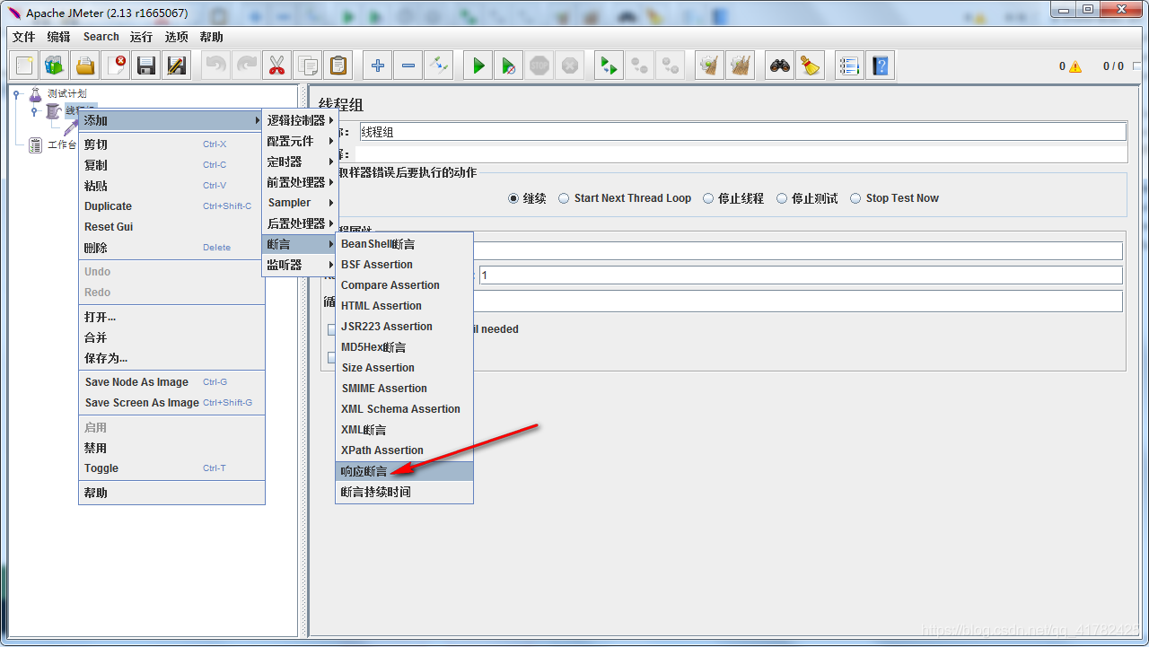Click the Toggle enable/disable toolbar icon
This screenshot has height=647, width=1149.
tap(439, 66)
